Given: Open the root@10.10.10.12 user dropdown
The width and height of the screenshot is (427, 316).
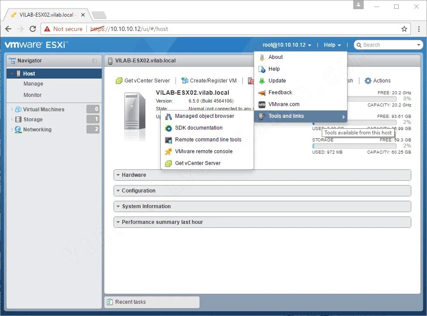Looking at the screenshot, I should coord(284,45).
